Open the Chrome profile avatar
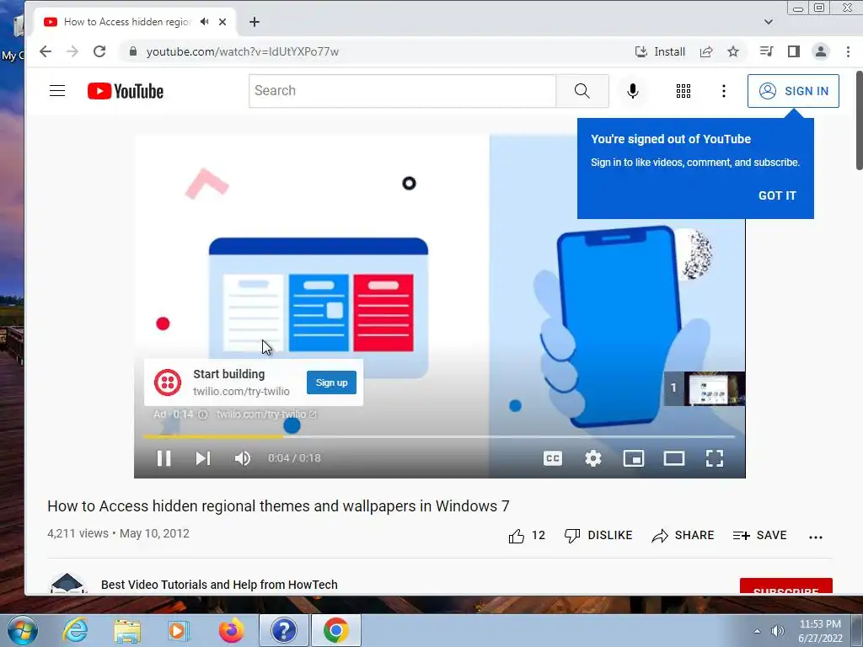The width and height of the screenshot is (863, 647). tap(821, 51)
